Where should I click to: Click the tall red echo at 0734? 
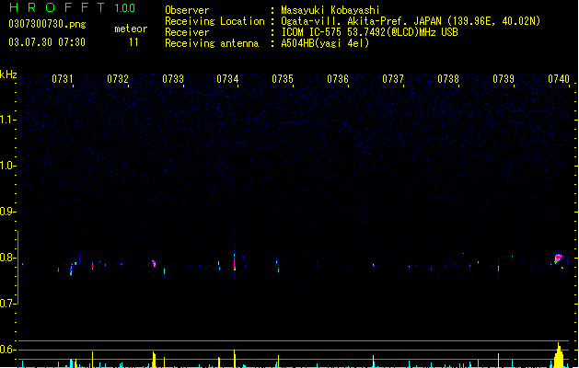(x=234, y=261)
